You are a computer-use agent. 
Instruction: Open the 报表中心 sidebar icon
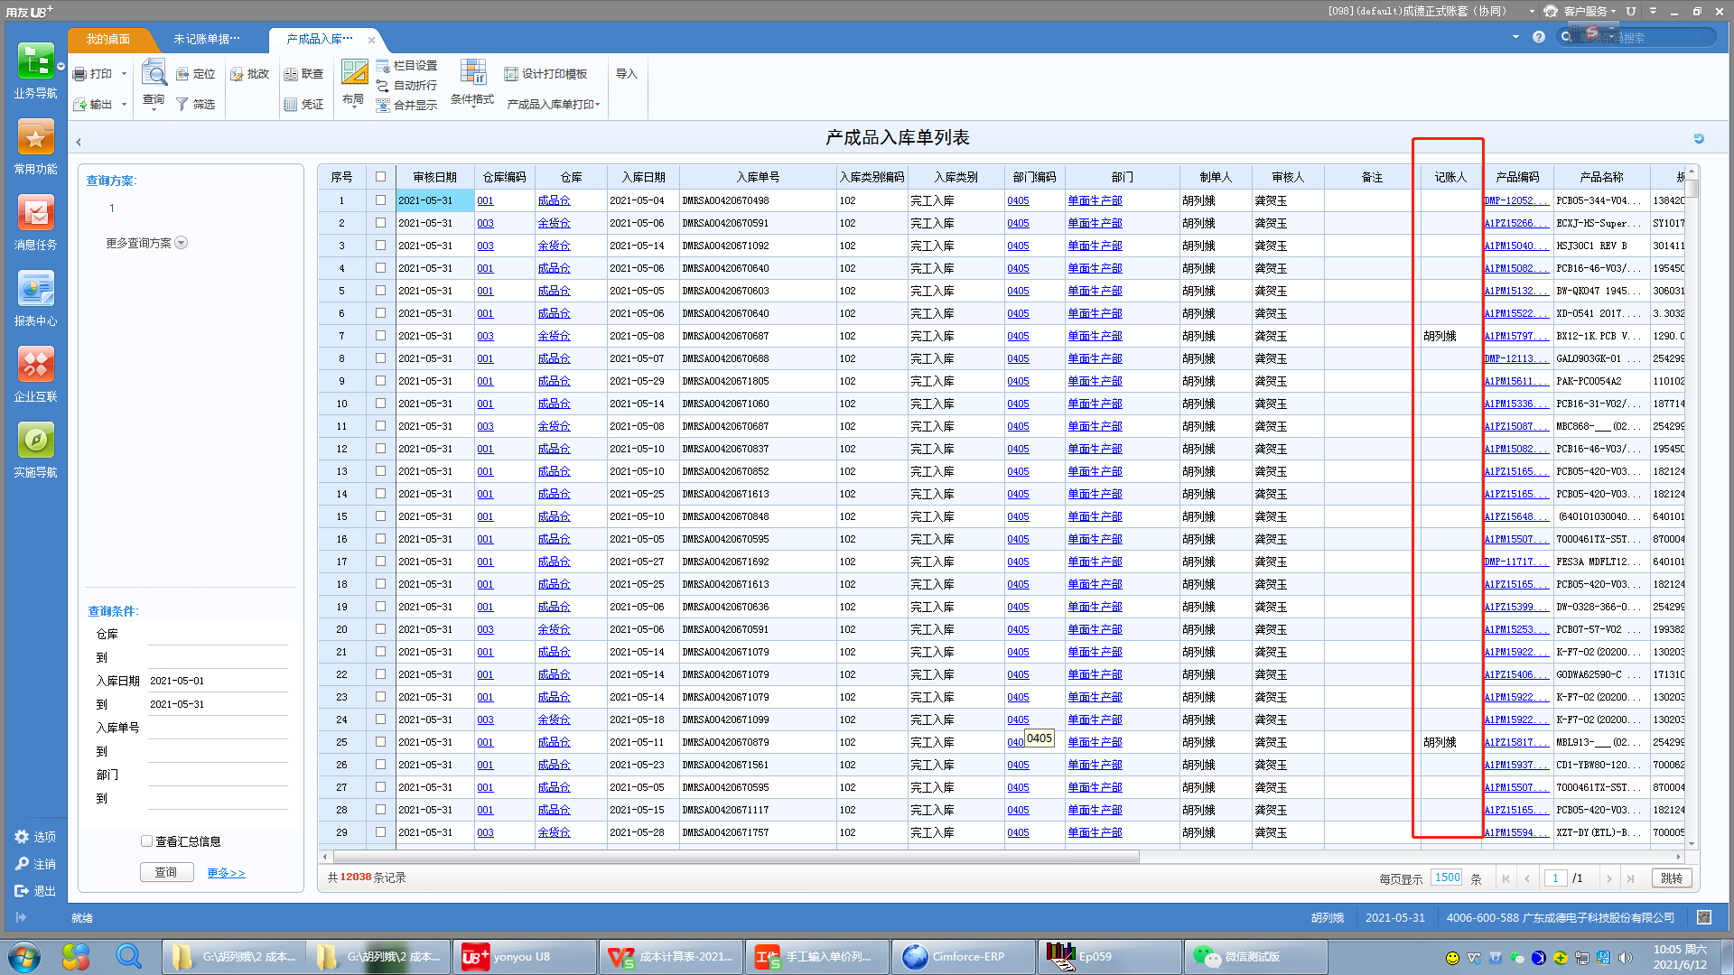[35, 290]
